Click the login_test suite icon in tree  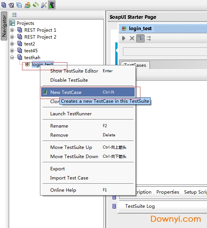(27, 64)
